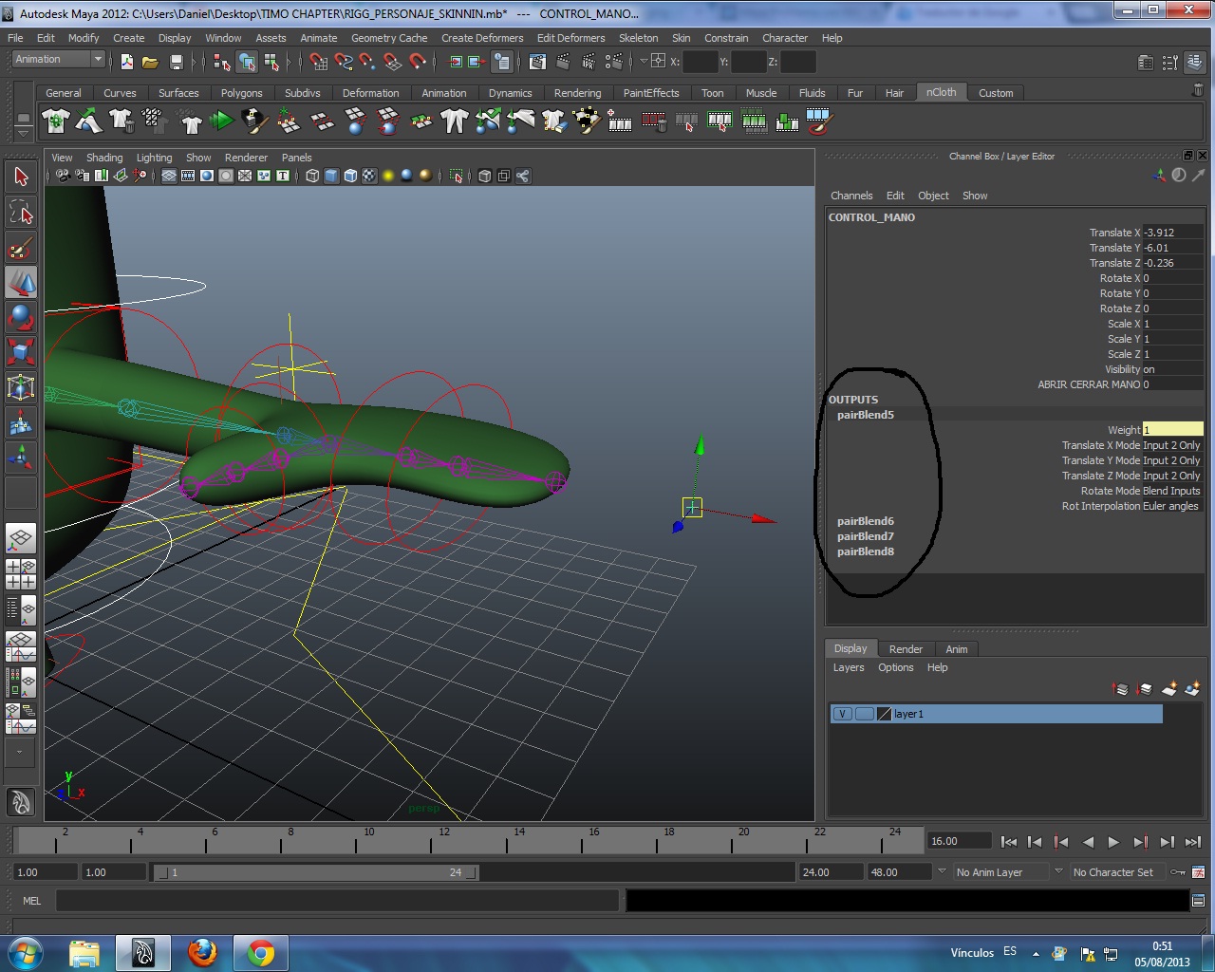The image size is (1215, 972).
Task: Select pairBlend6 in the outputs list
Action: [x=865, y=521]
